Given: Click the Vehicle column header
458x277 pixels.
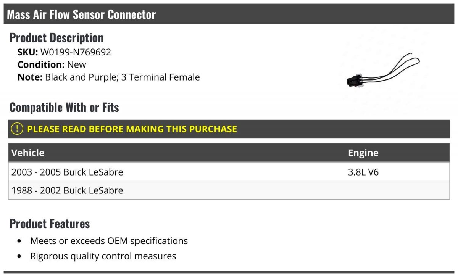Looking at the screenshot, I should point(28,153).
